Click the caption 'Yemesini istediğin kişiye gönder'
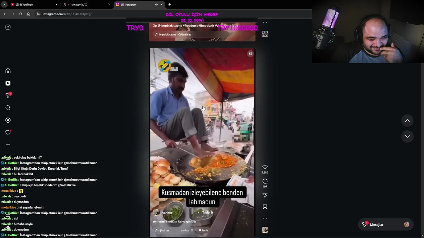424x238 pixels. tap(174, 221)
